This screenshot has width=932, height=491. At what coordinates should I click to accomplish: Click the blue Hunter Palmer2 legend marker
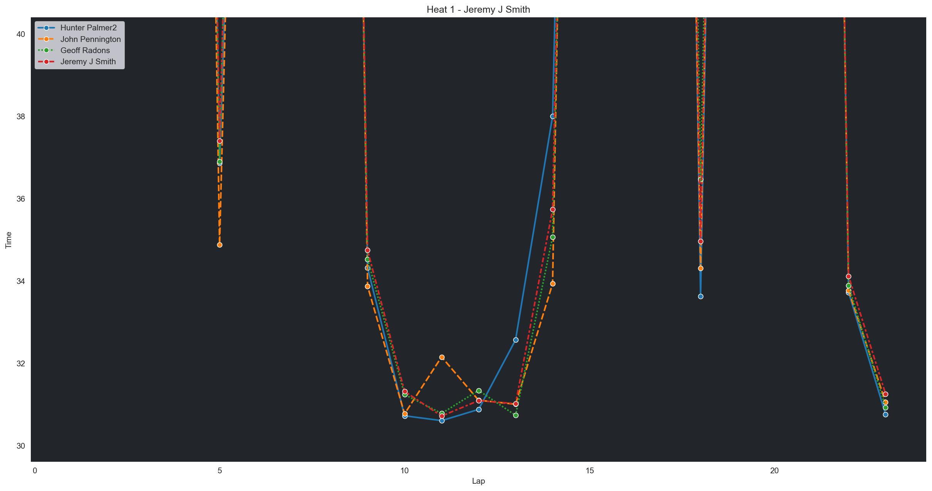46,28
